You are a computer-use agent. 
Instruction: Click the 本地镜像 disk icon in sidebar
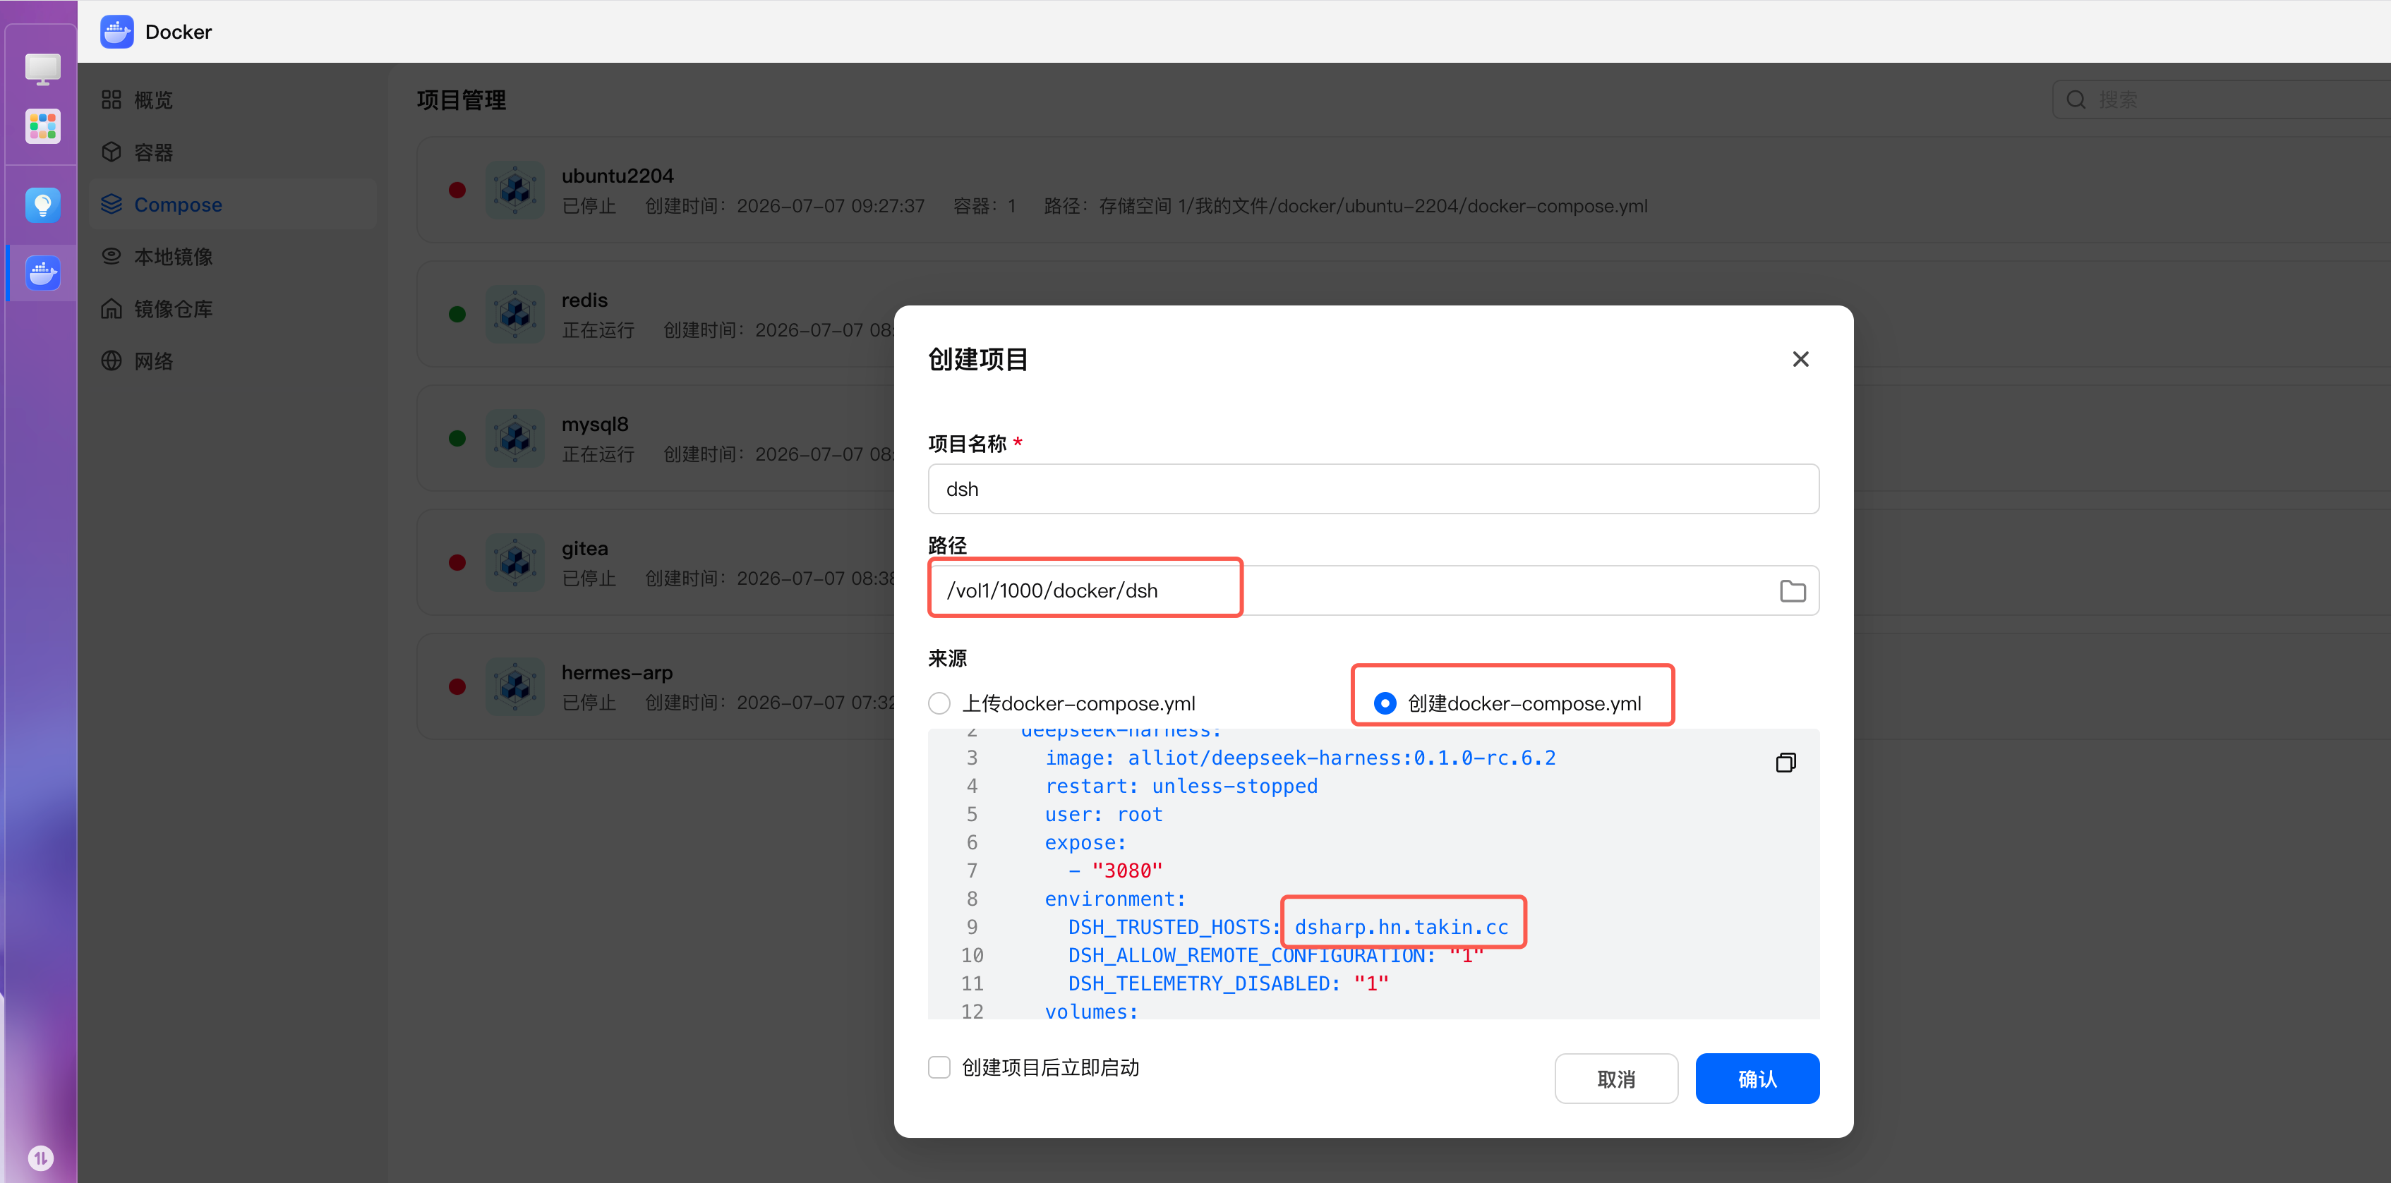pyautogui.click(x=112, y=256)
